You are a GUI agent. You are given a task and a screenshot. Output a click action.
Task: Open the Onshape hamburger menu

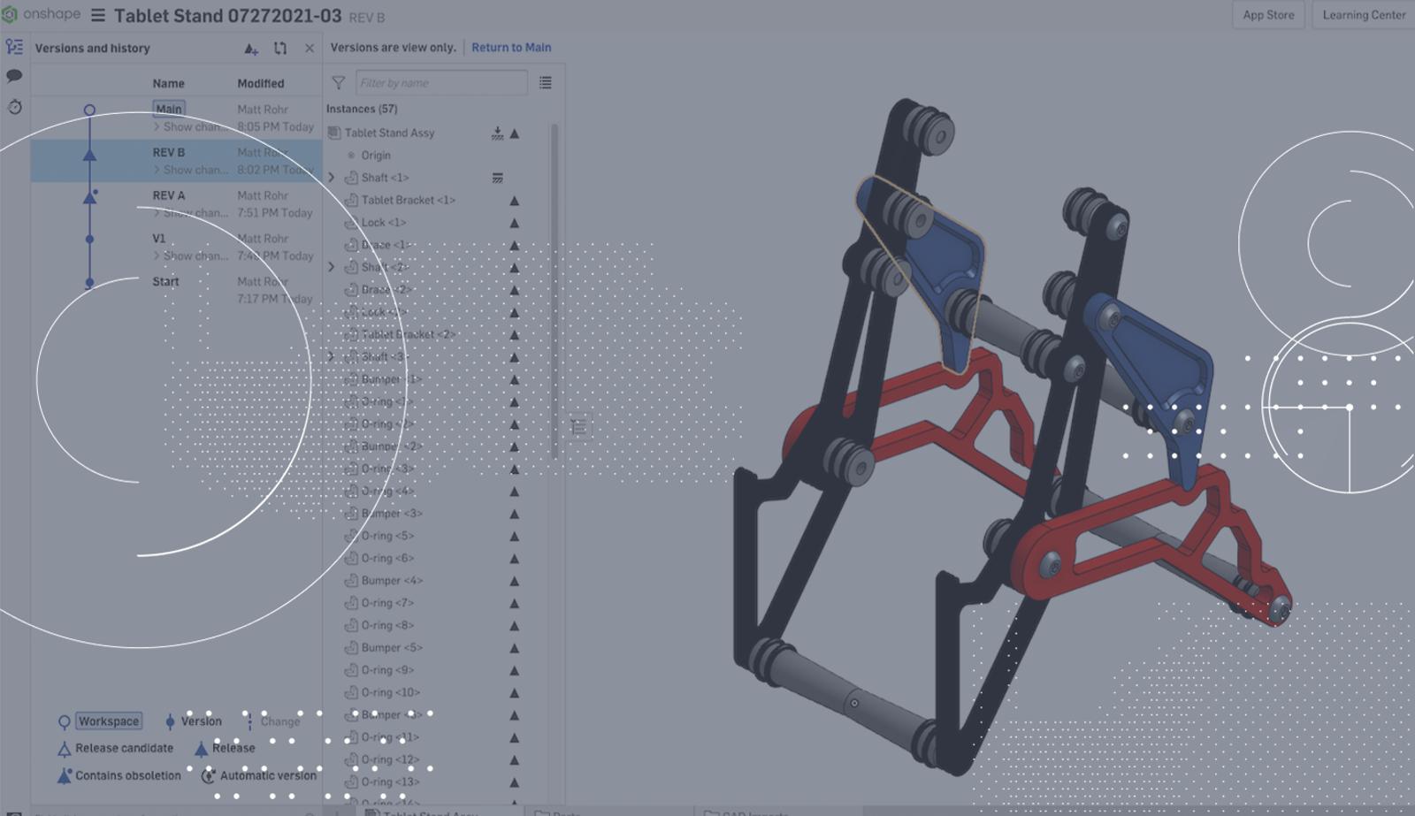pos(98,16)
